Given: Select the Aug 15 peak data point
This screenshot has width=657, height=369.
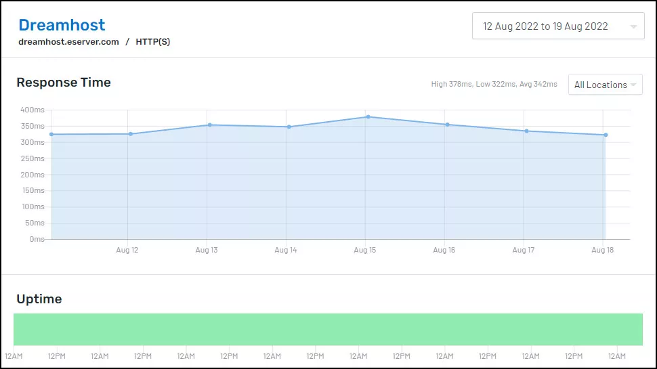Looking at the screenshot, I should (x=368, y=117).
